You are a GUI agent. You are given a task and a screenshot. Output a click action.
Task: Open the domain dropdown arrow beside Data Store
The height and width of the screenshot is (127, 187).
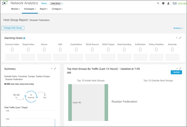[63, 3]
